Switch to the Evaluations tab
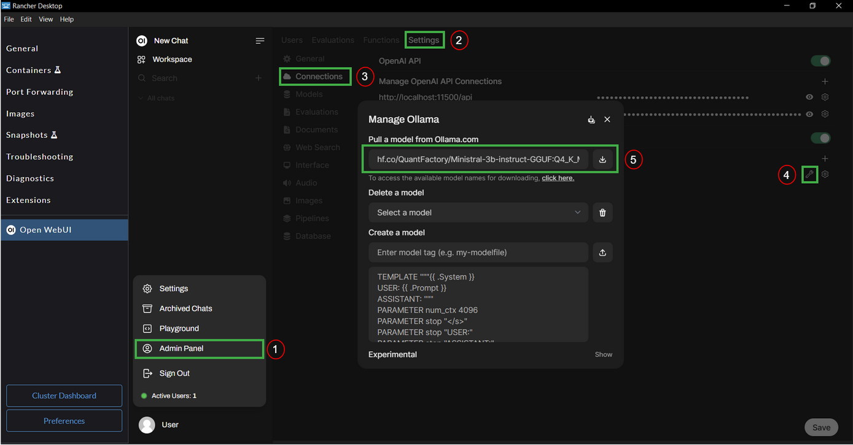This screenshot has width=853, height=445. point(333,40)
